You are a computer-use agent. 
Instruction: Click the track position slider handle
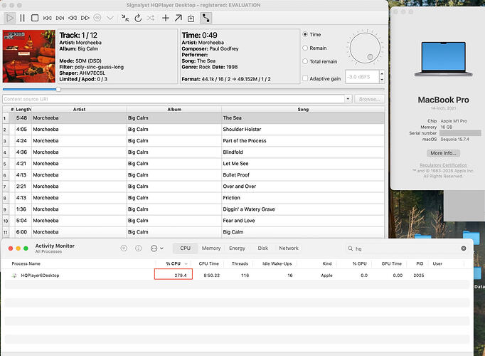click(58, 89)
